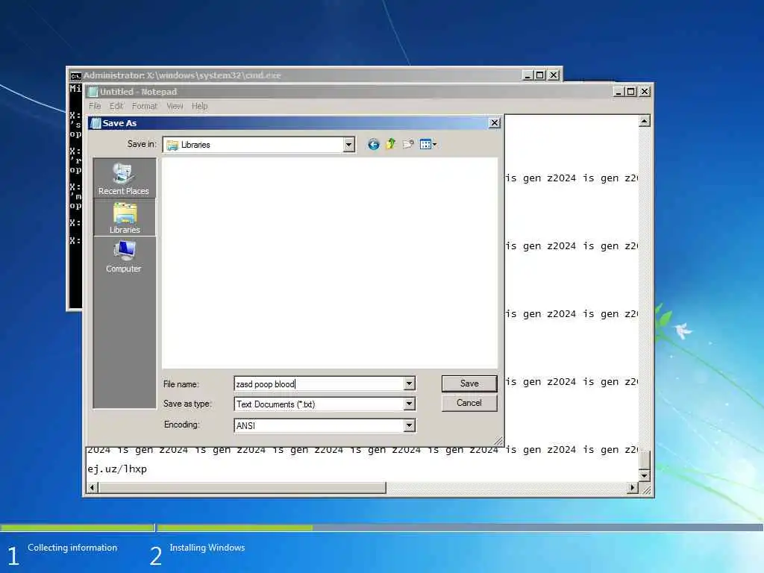Click the Notepad vertical scrollbar thumb
The width and height of the screenshot is (764, 573).
(644, 460)
